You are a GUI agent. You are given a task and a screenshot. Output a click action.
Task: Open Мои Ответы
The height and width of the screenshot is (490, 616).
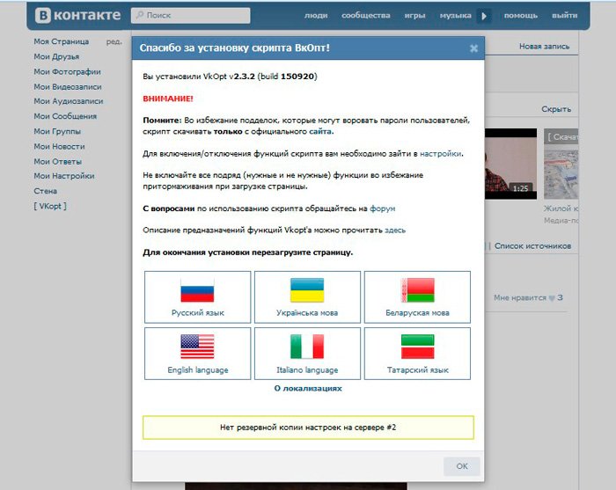[x=57, y=161]
